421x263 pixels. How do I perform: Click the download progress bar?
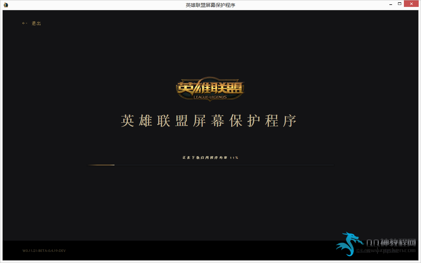pyautogui.click(x=210, y=165)
